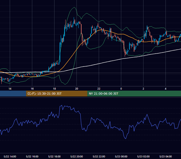Click the 5/23 00:00 label on oscillator axis
Screen dimensions: 181x159
tap(121, 156)
